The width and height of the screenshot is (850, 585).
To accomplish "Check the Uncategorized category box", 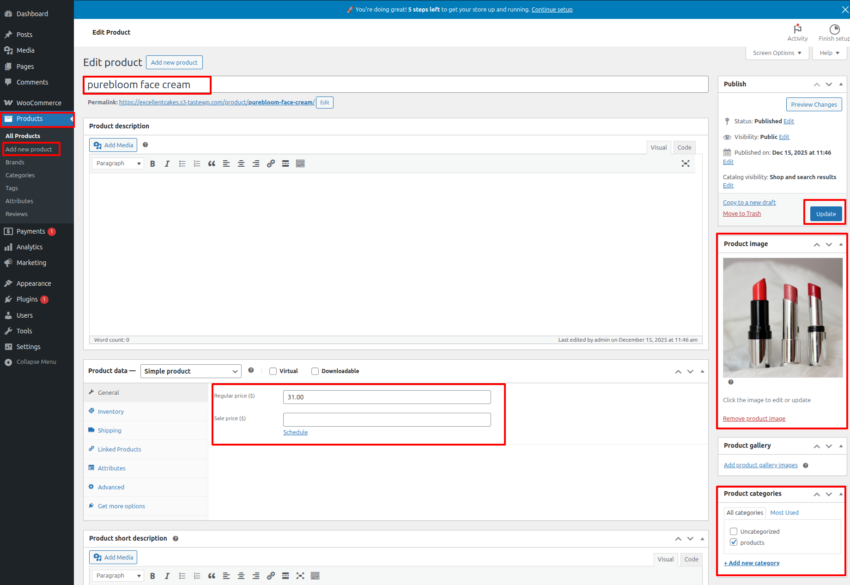I will [734, 531].
